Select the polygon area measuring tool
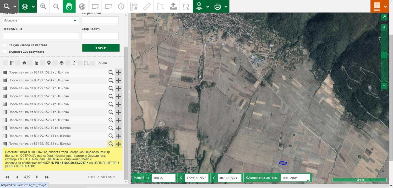This screenshot has width=393, height=188. tap(160, 6)
